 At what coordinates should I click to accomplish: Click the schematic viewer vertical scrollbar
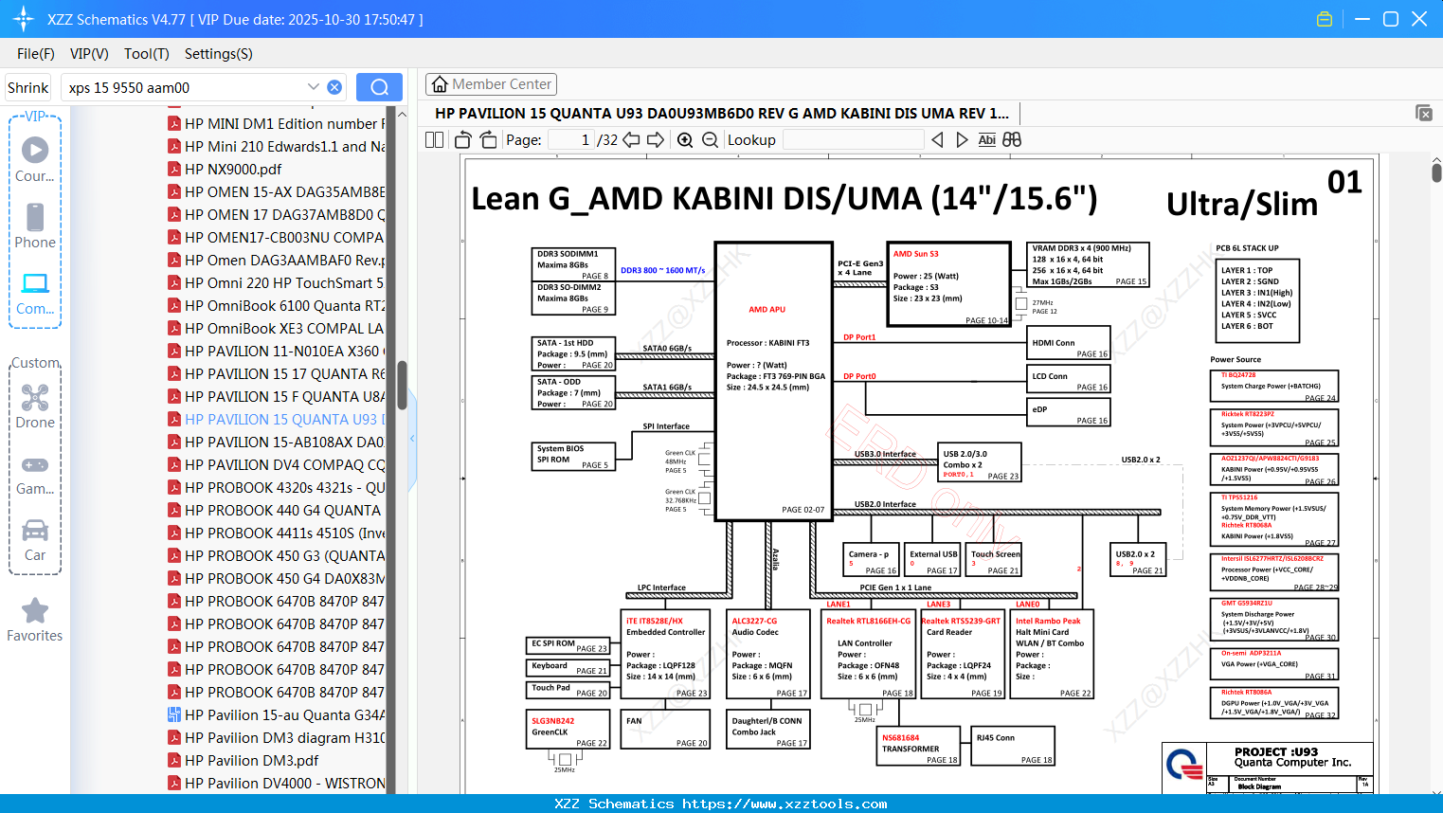[1436, 172]
